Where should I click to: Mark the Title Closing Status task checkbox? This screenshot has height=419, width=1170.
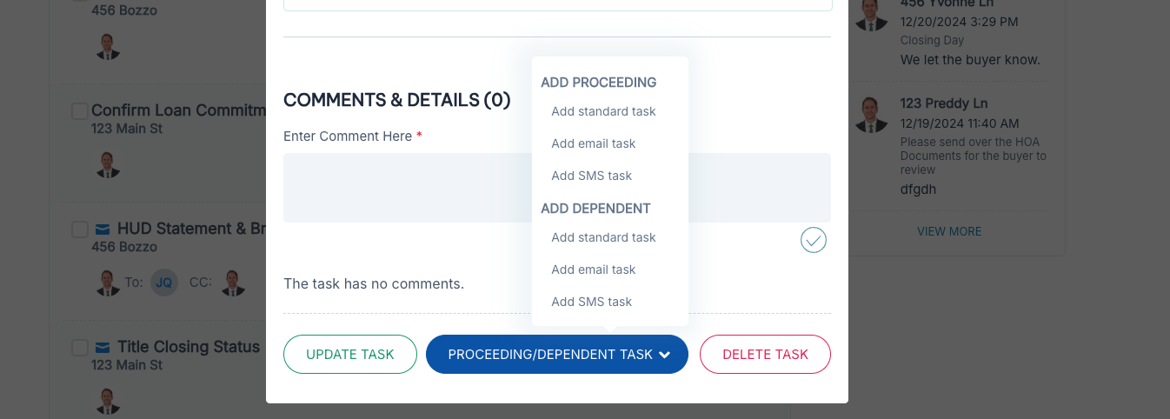click(80, 348)
